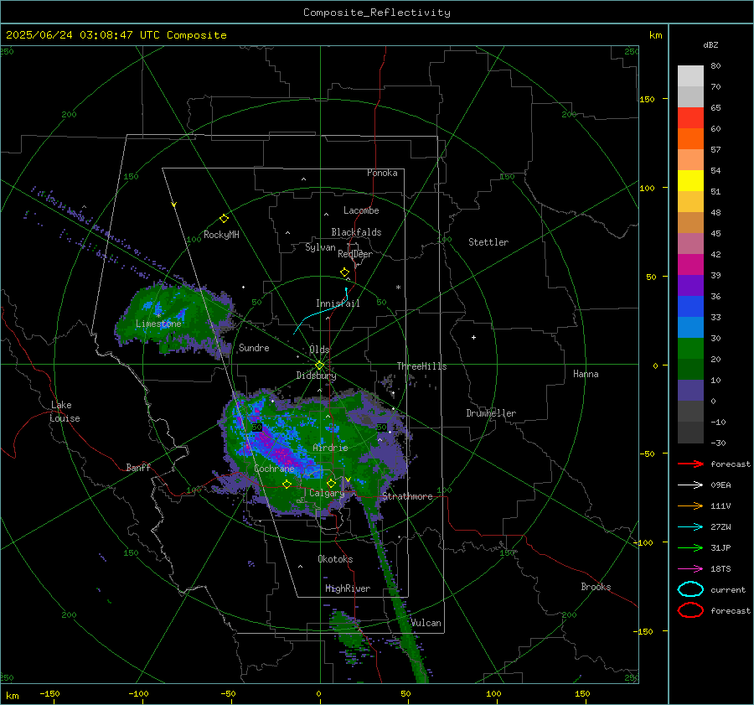Click the green 31JP arrow icon

(x=690, y=547)
